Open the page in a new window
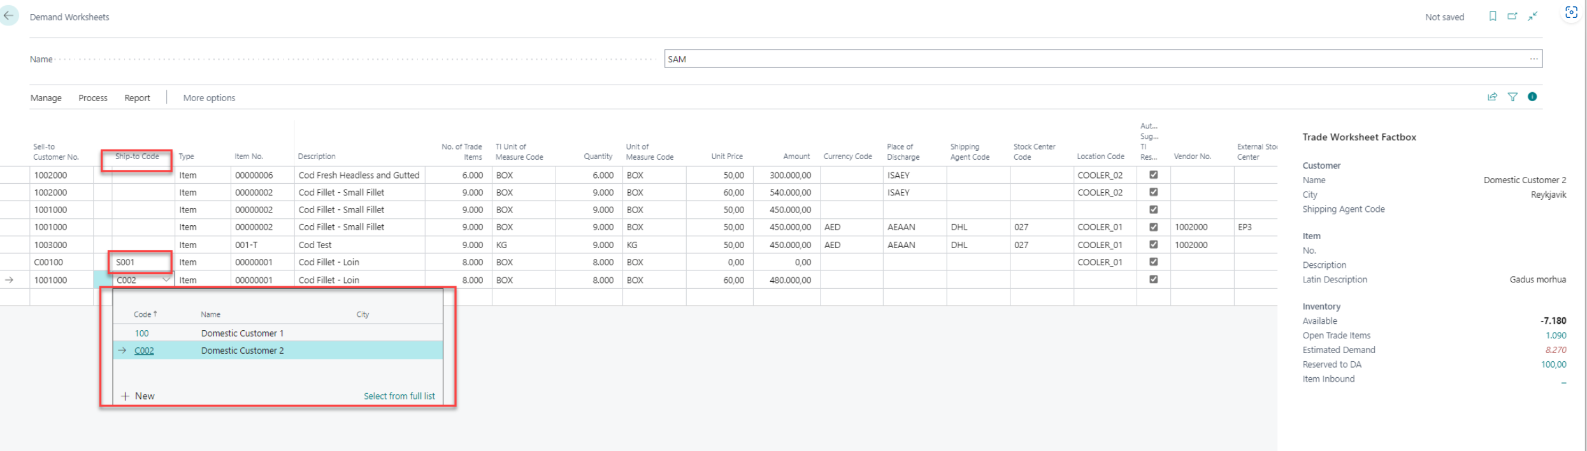This screenshot has width=1587, height=451. [x=1512, y=17]
